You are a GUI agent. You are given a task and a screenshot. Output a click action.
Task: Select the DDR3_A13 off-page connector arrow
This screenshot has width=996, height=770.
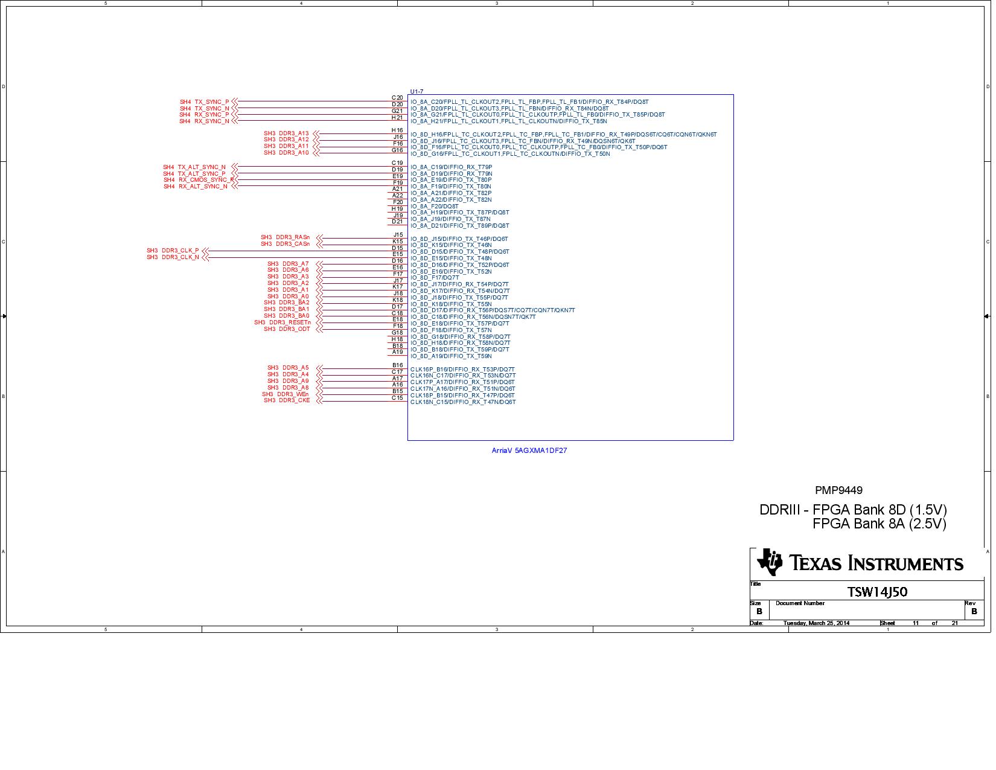click(x=316, y=133)
